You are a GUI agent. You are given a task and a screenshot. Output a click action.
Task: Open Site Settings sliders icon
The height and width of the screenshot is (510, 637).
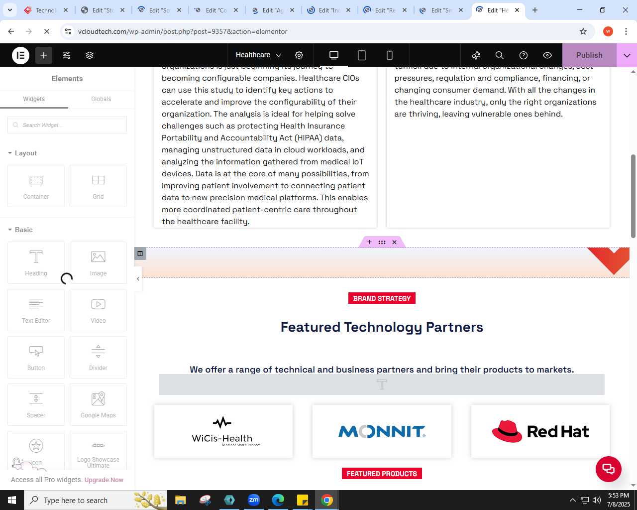point(67,55)
